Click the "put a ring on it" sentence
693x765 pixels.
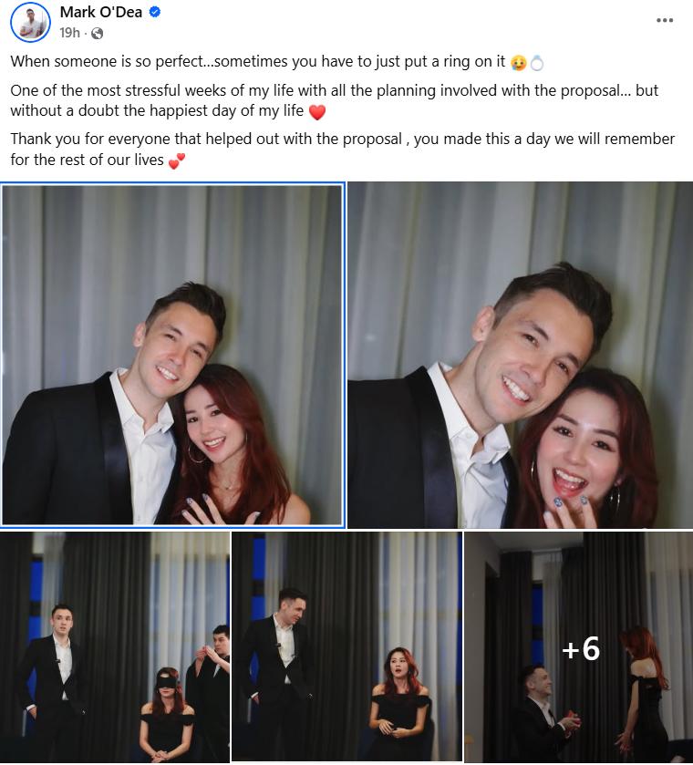(x=258, y=61)
